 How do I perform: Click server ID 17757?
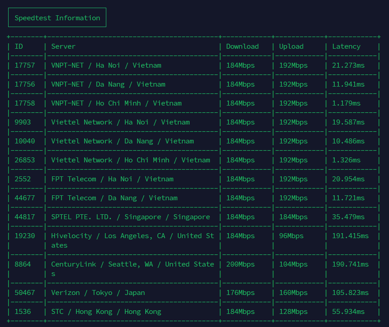tap(25, 65)
